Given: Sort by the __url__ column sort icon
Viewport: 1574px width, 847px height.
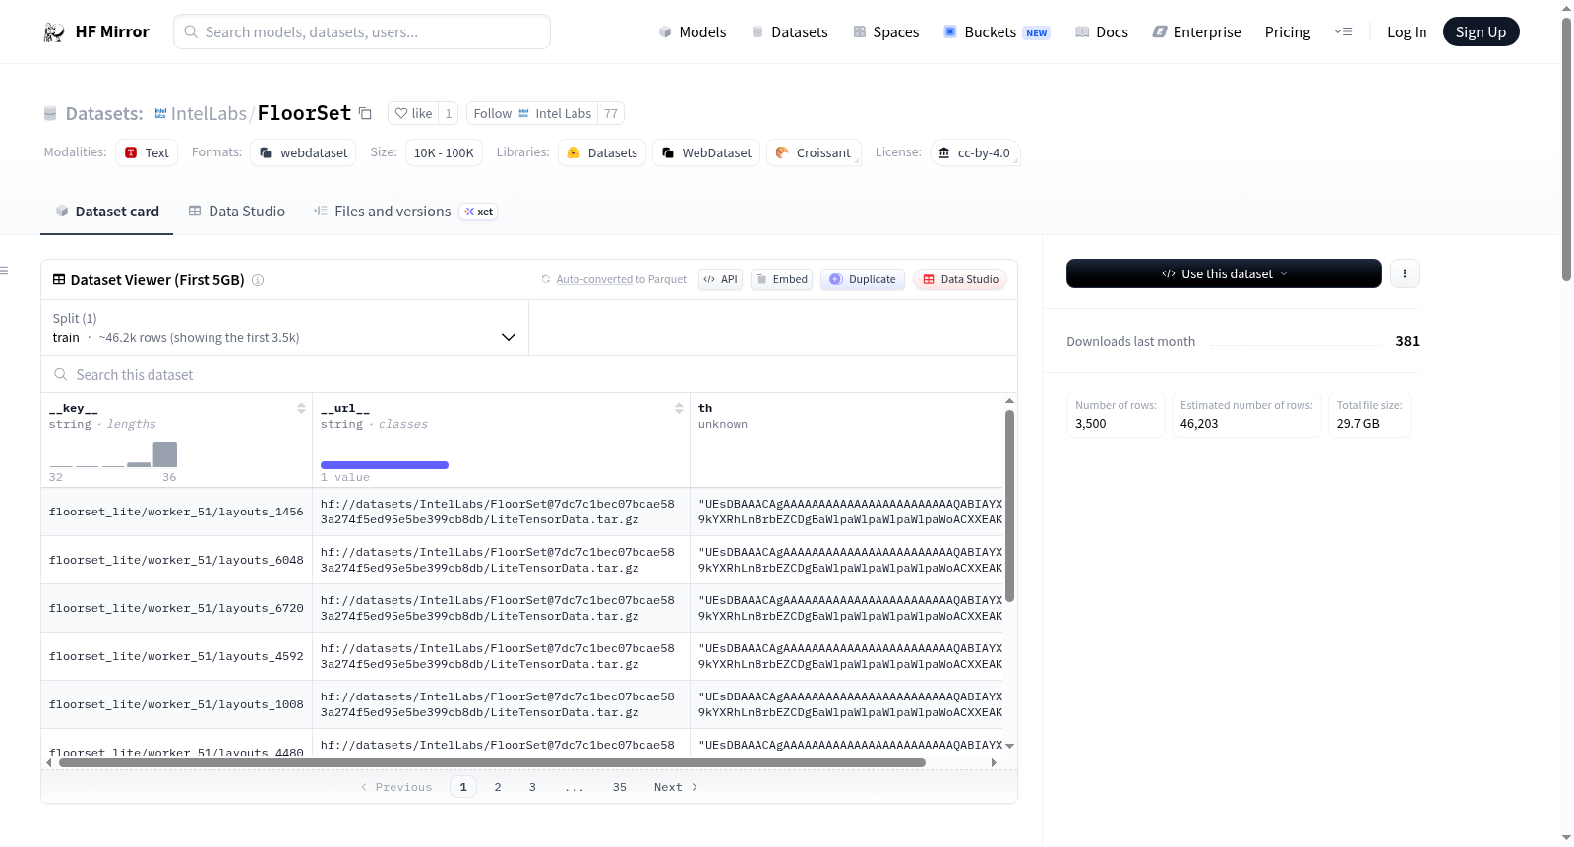Looking at the screenshot, I should tap(679, 408).
